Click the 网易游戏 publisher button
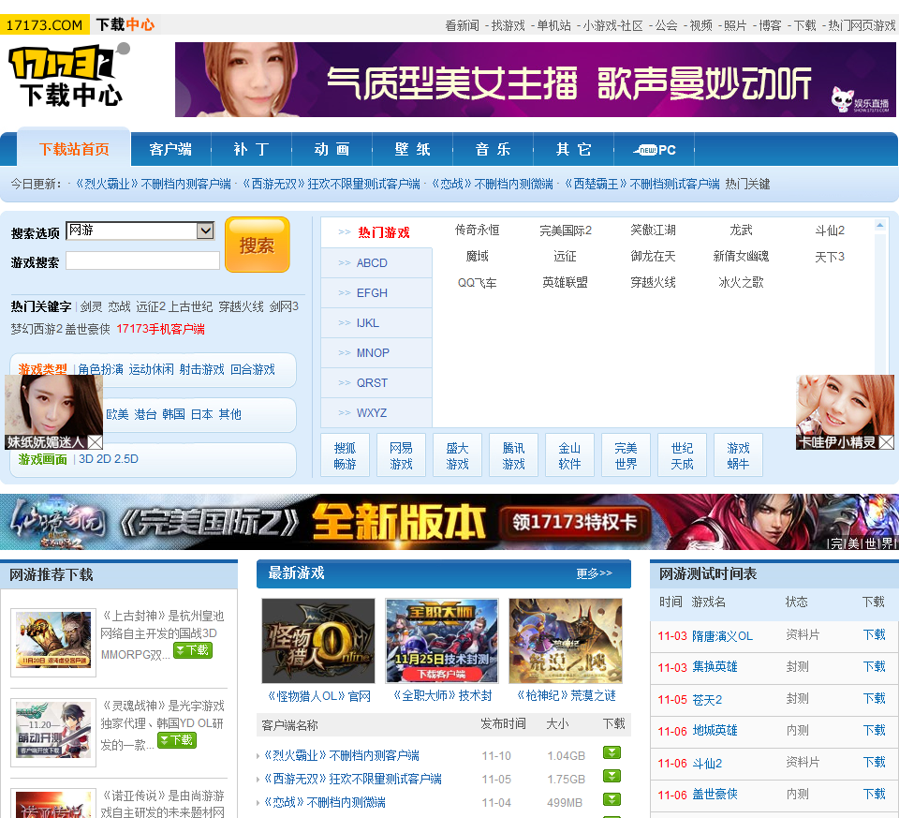Screen dimensions: 899x818 [x=402, y=455]
